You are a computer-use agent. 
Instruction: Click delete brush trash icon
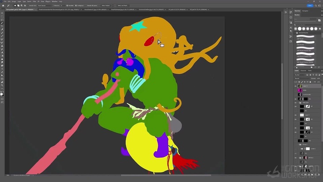click(x=319, y=67)
